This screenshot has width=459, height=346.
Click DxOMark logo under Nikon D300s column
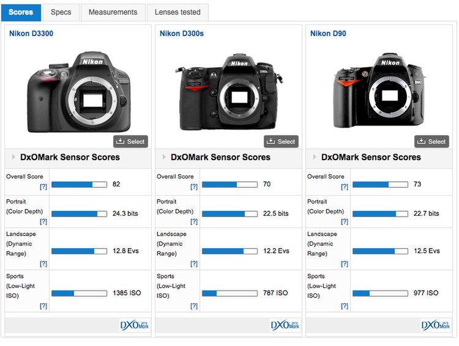pyautogui.click(x=285, y=325)
